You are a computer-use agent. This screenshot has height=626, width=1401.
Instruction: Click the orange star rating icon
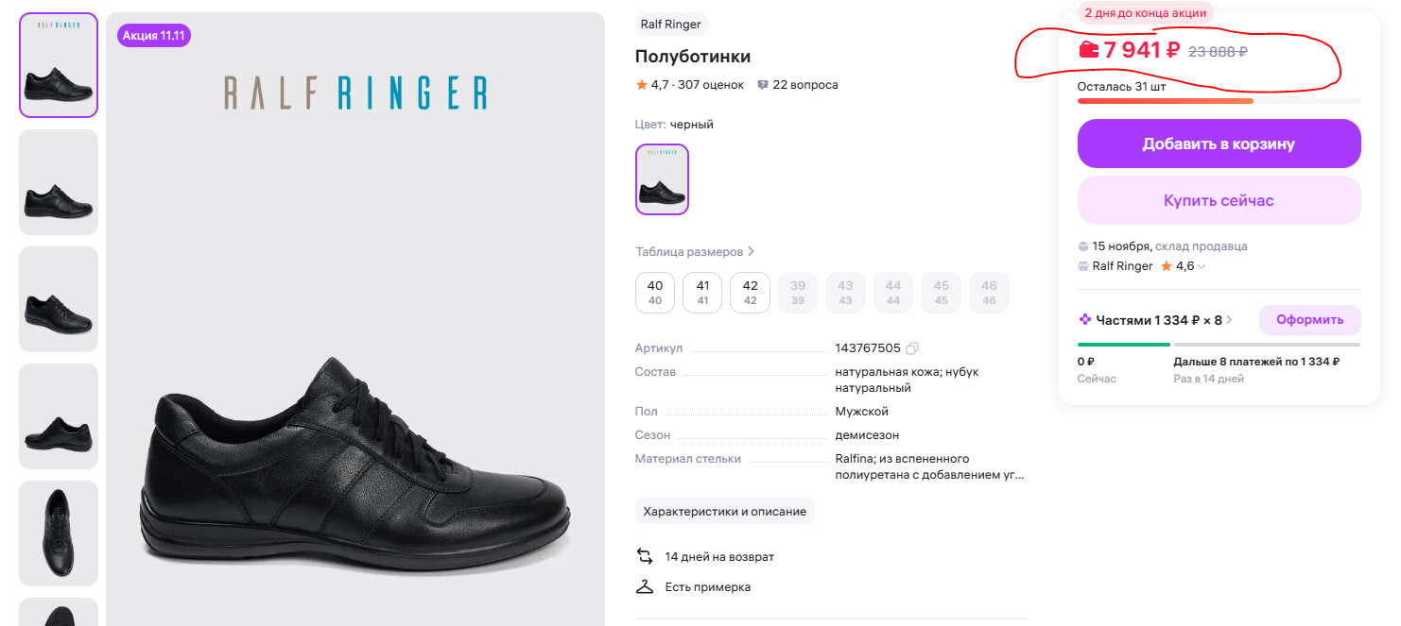[x=642, y=85]
